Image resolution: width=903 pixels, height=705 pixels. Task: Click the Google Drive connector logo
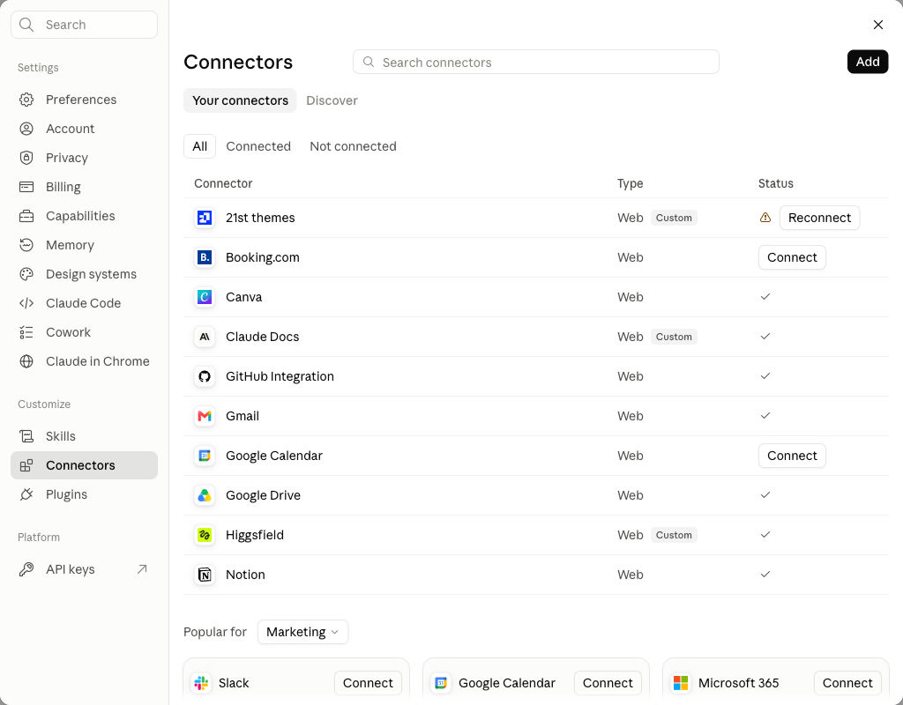[205, 495]
